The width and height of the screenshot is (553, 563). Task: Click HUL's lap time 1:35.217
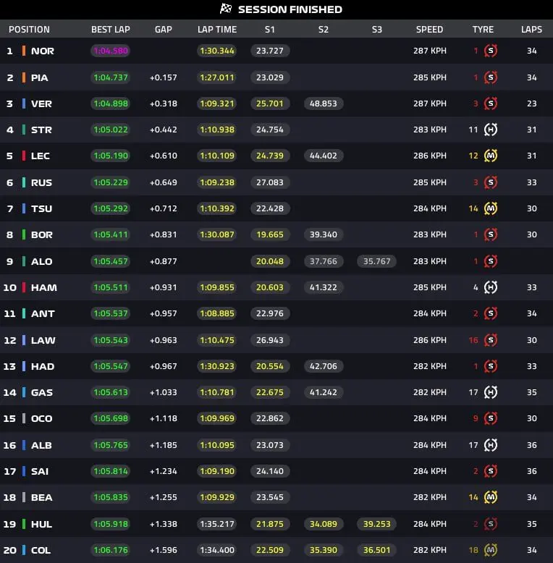point(217,524)
